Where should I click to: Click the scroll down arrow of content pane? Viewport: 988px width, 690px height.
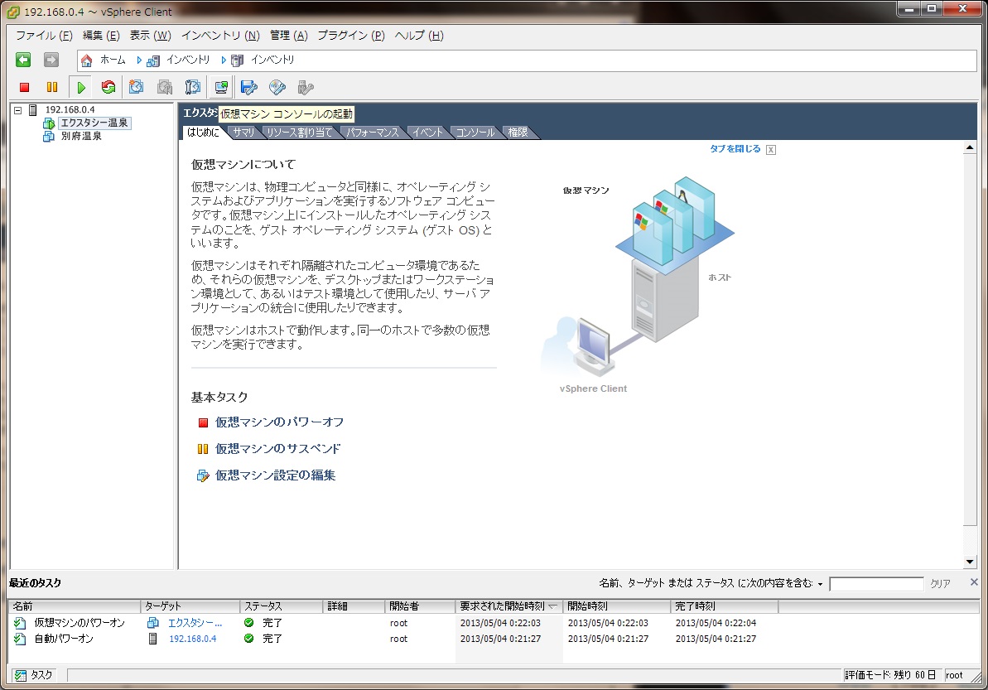point(970,562)
